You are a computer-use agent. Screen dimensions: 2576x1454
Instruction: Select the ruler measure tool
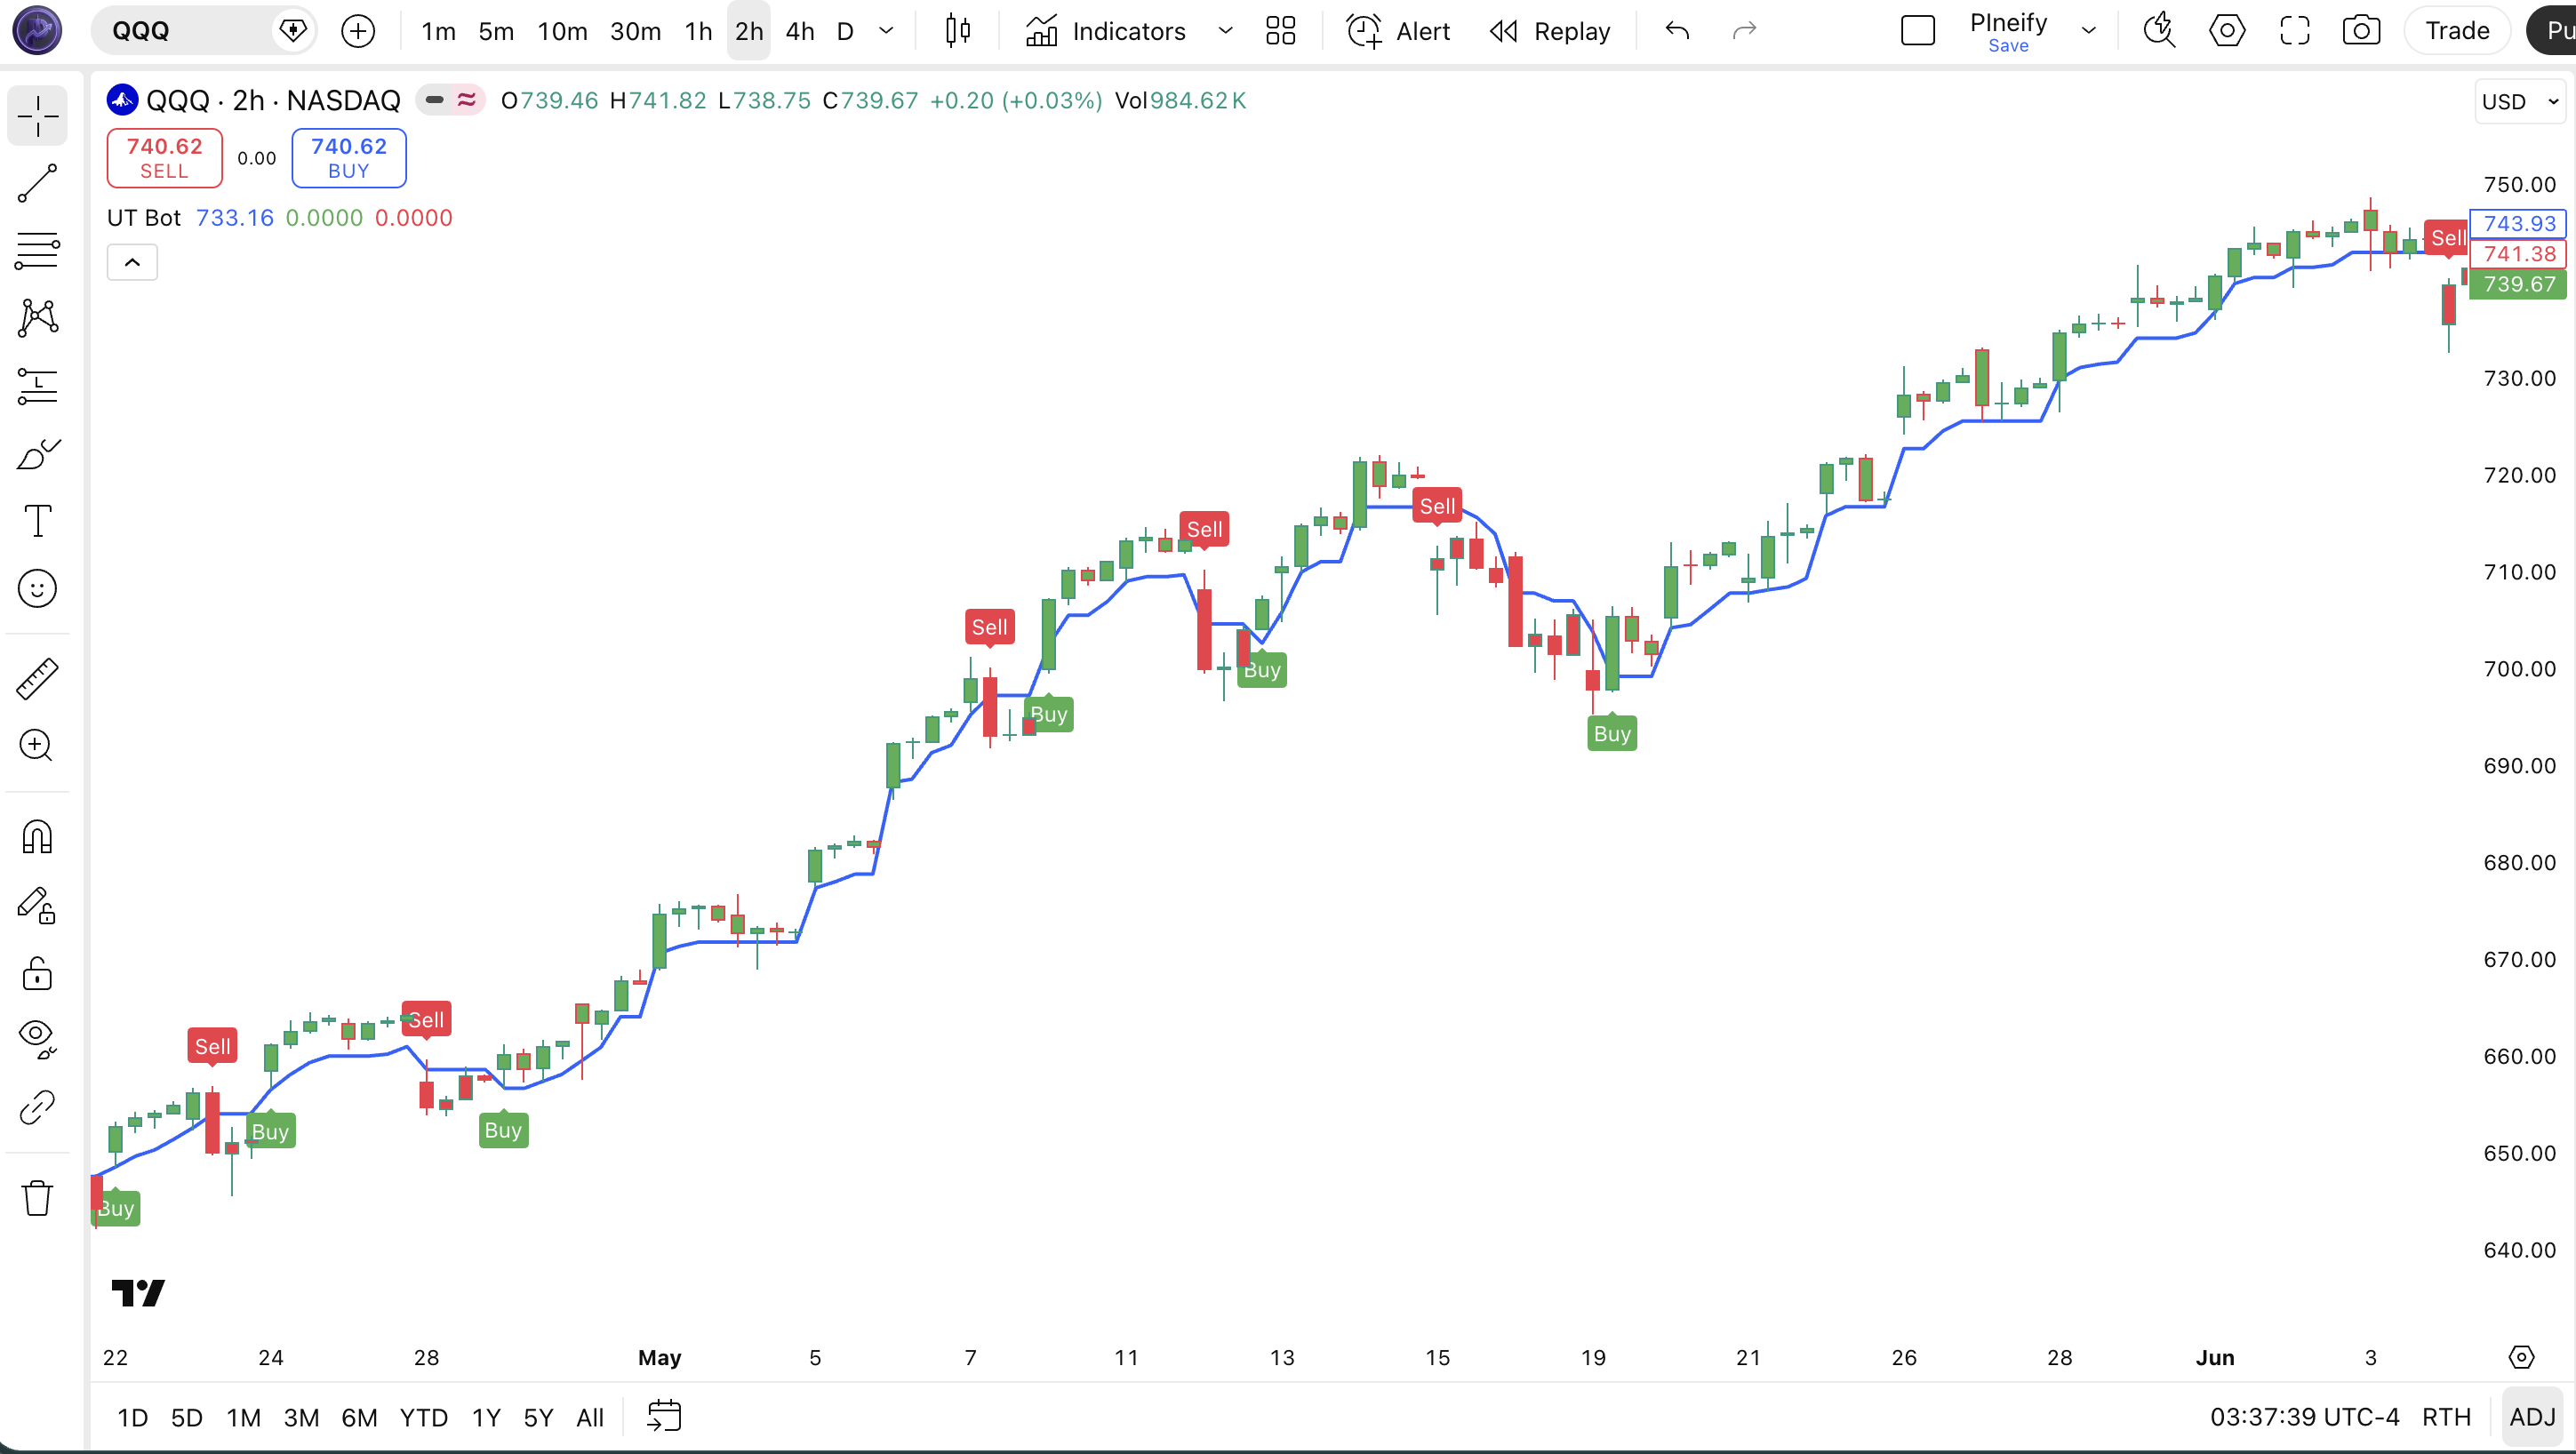tap(38, 679)
